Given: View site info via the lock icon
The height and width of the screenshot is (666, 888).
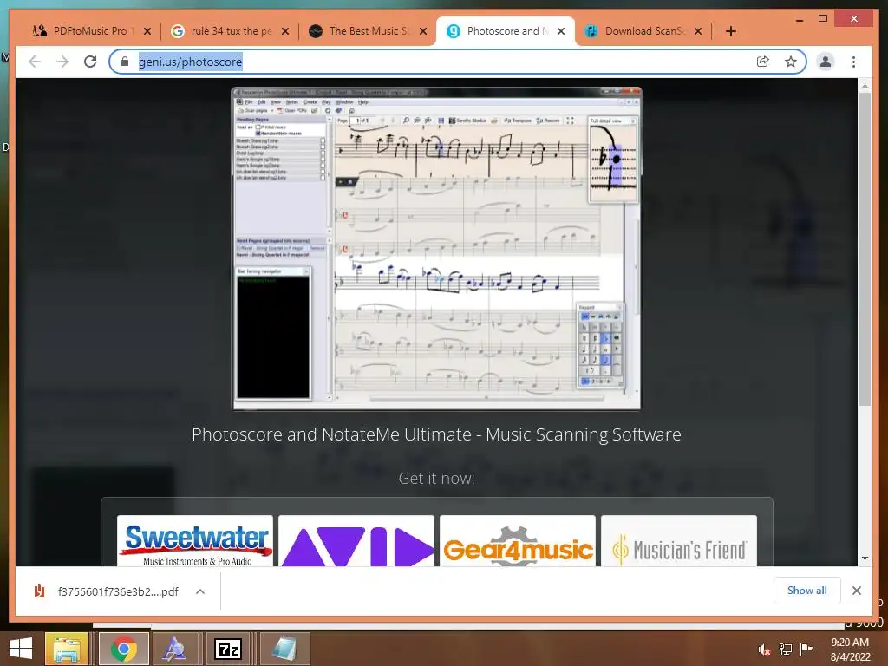Looking at the screenshot, I should click(125, 62).
